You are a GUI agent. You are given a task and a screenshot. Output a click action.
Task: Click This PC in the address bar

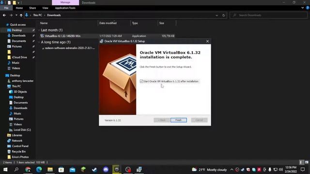[37, 15]
